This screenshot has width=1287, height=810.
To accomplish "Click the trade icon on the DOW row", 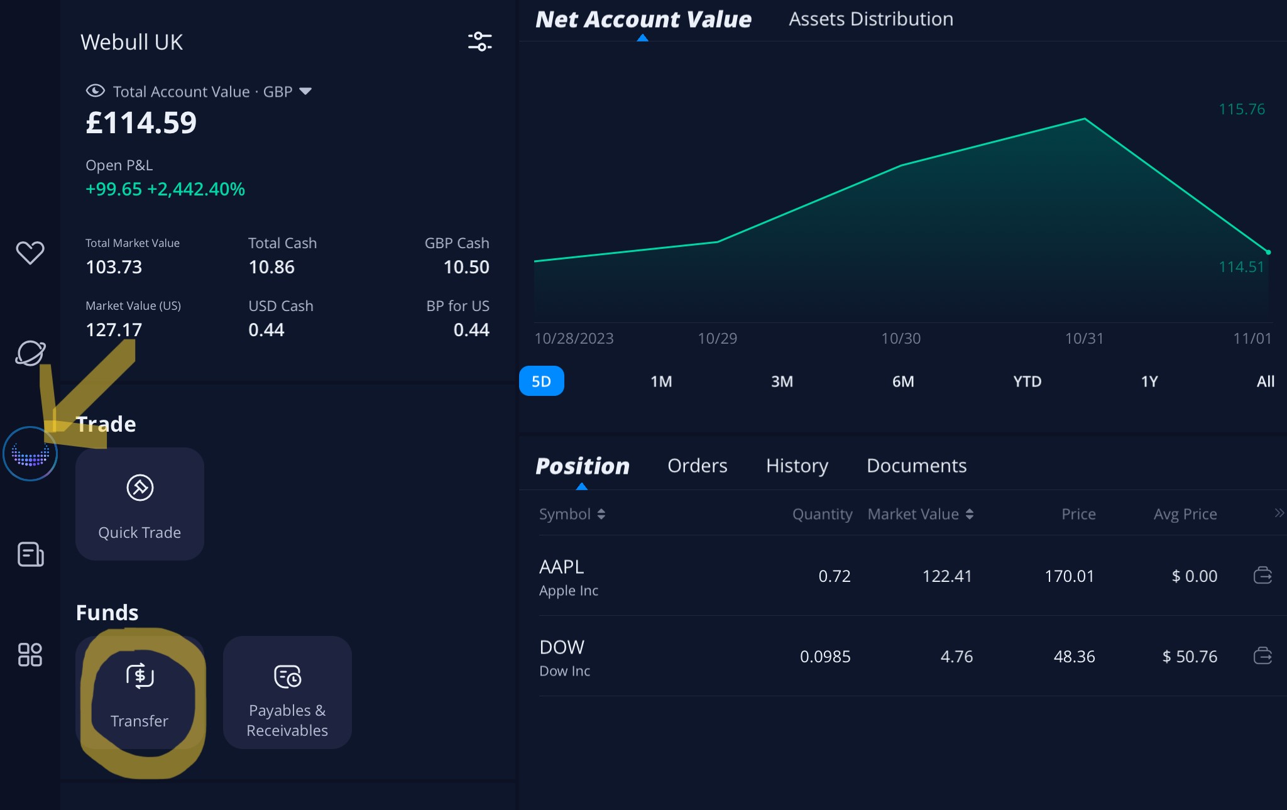I will [1262, 656].
